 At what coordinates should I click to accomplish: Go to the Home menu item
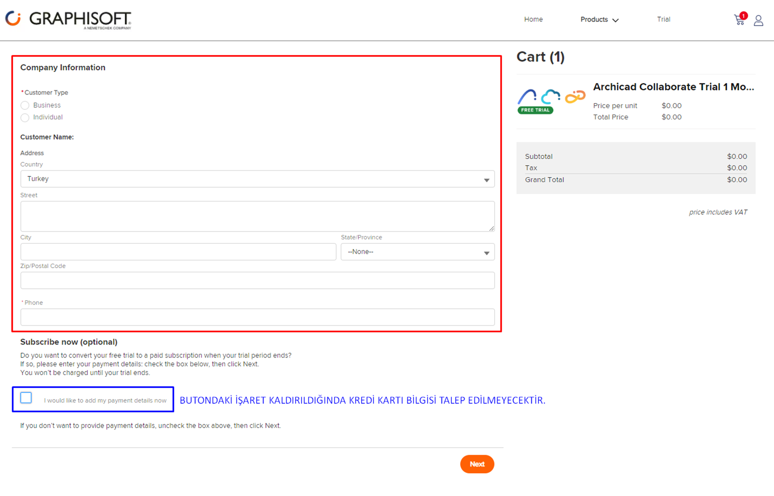point(533,19)
